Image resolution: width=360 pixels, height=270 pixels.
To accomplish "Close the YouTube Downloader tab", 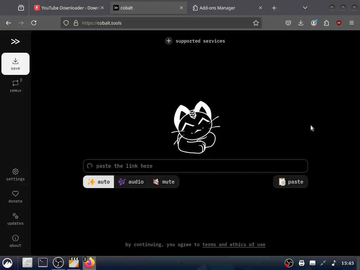I will pyautogui.click(x=102, y=8).
